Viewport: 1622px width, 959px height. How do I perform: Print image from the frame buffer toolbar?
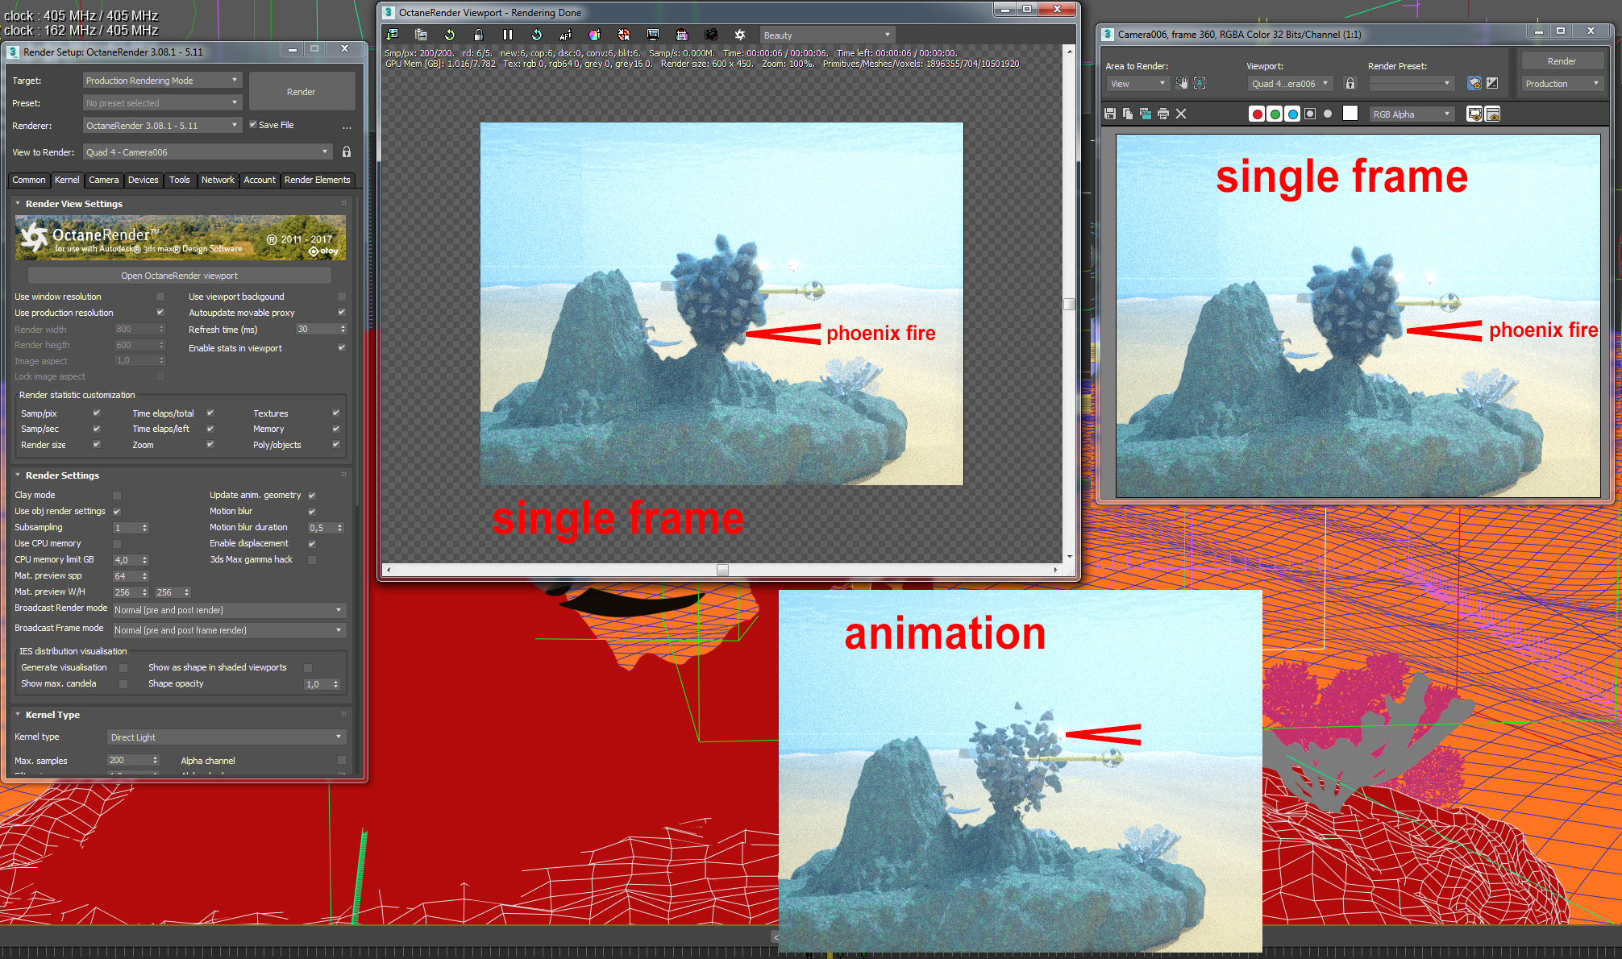(x=1162, y=114)
